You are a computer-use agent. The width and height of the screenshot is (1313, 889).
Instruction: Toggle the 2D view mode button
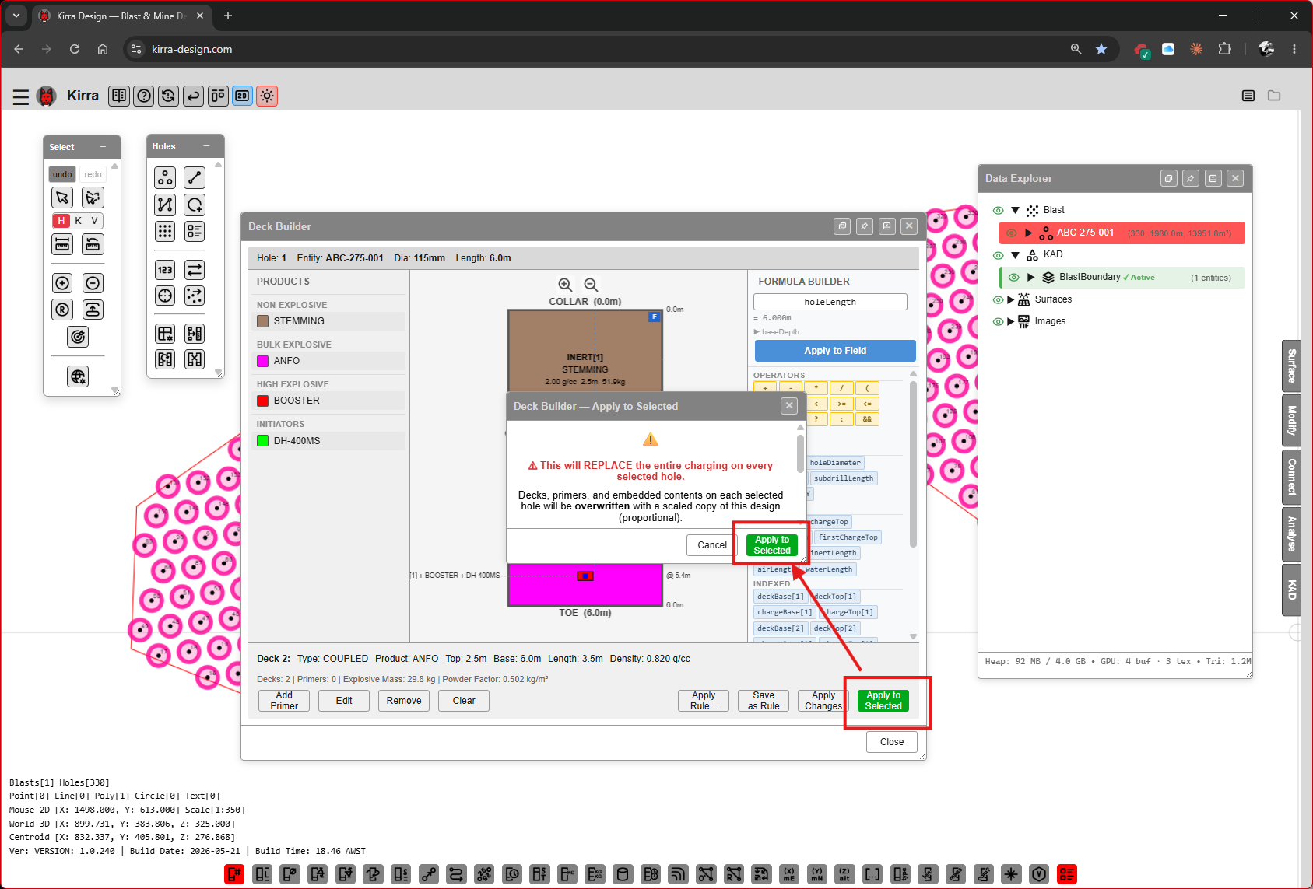tap(243, 96)
